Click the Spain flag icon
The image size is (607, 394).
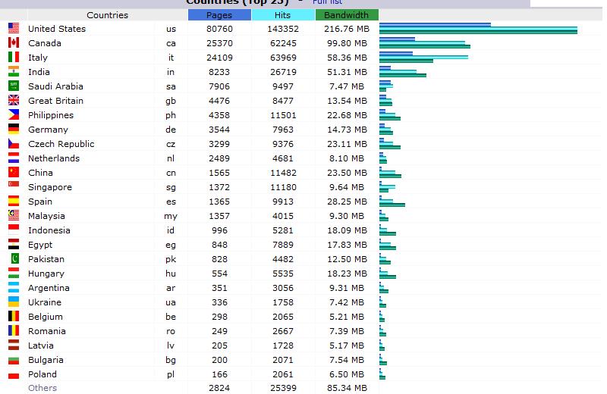(14, 202)
